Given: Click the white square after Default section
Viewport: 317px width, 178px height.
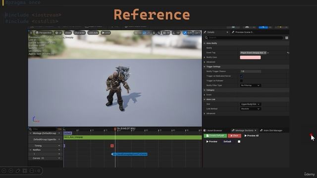Looking at the screenshot, I should click(x=239, y=141).
